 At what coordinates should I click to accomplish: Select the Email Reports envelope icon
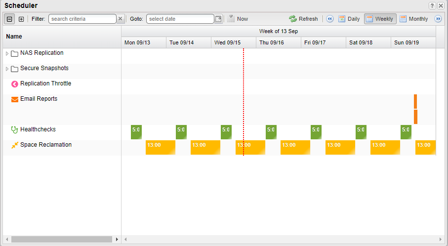pos(15,99)
